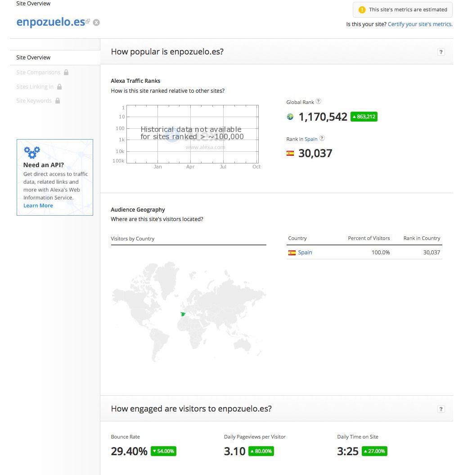The width and height of the screenshot is (463, 475).
Task: Click the globe icon next to Global Rank
Action: (290, 117)
